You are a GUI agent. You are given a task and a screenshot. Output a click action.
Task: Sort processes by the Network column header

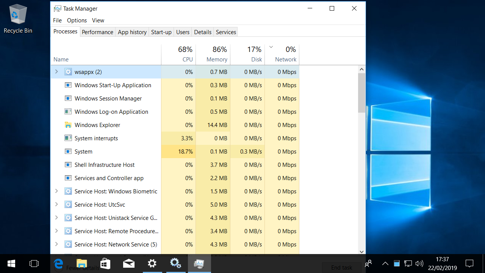coord(282,55)
